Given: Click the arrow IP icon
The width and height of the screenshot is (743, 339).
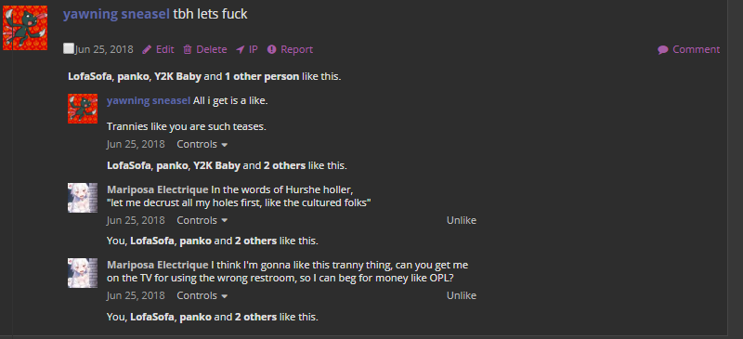Looking at the screenshot, I should (241, 50).
